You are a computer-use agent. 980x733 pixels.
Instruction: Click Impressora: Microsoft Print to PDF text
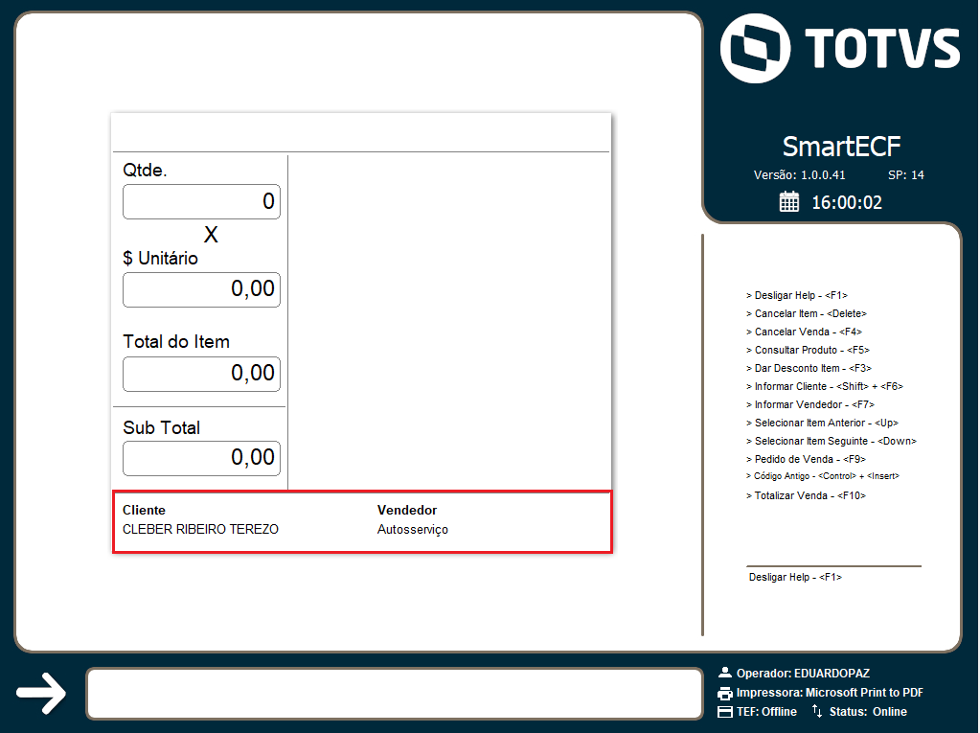tap(830, 693)
